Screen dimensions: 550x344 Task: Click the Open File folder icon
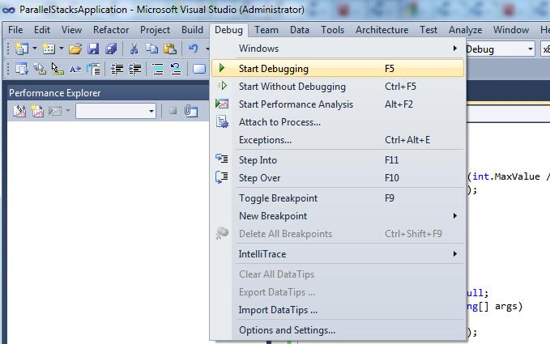click(x=75, y=49)
